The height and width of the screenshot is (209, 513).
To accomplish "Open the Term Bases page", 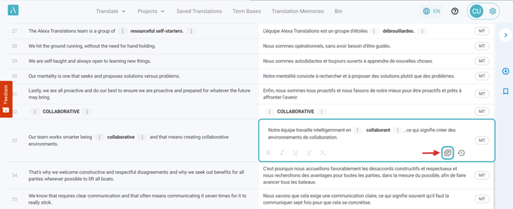I will point(247,11).
